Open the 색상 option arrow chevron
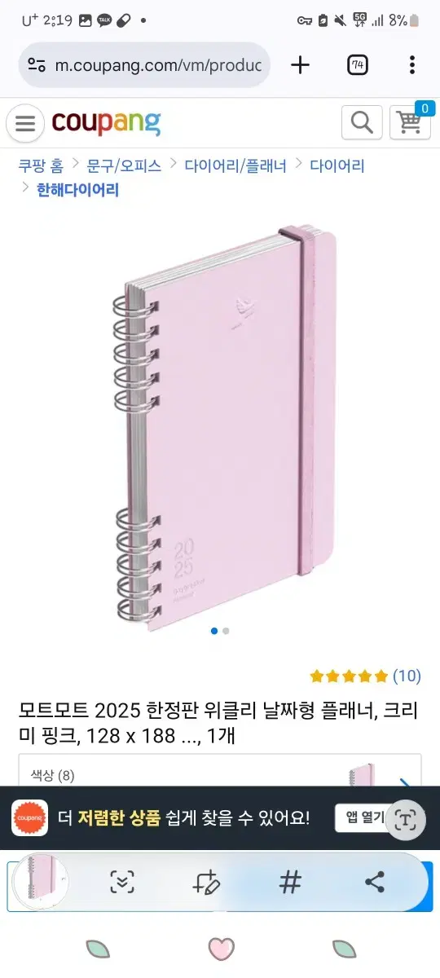Screen dimensions: 440x978 (x=404, y=782)
